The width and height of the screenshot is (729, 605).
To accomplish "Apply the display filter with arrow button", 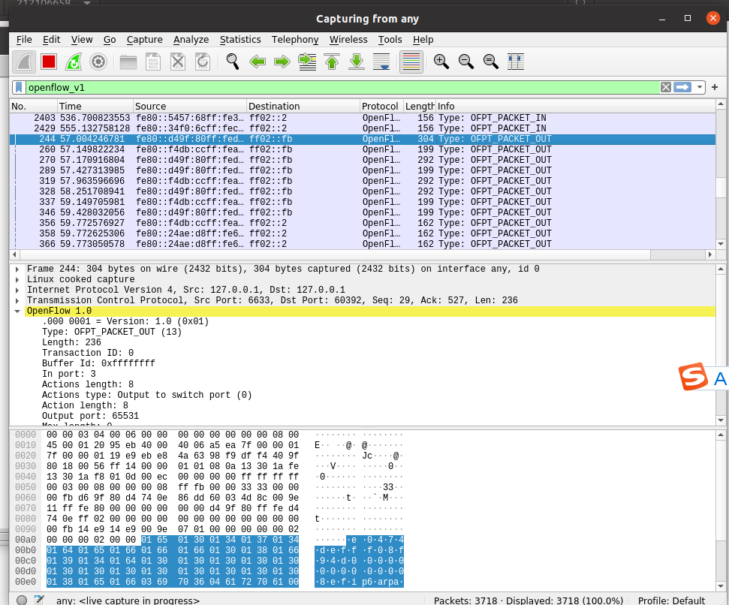I will (682, 87).
